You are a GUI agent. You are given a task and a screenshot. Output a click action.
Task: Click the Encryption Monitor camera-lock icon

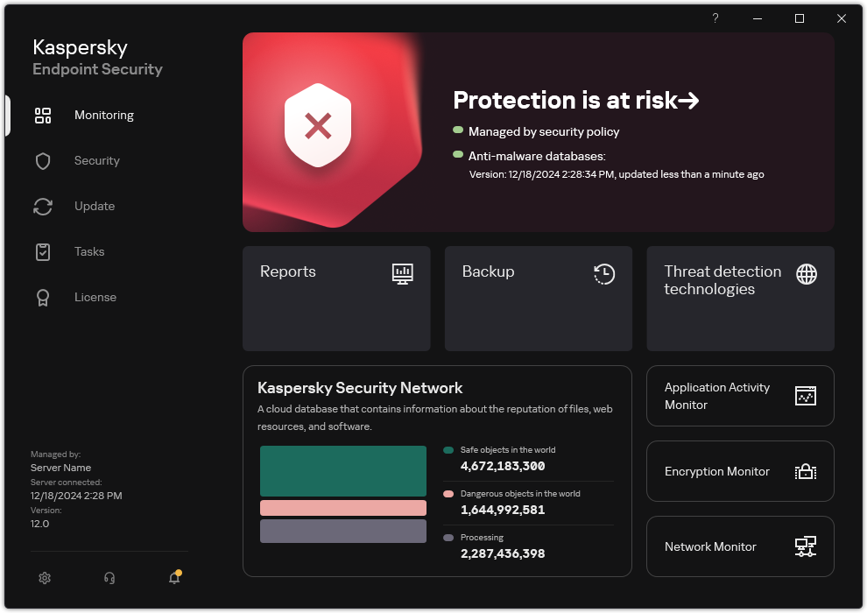[x=805, y=471]
